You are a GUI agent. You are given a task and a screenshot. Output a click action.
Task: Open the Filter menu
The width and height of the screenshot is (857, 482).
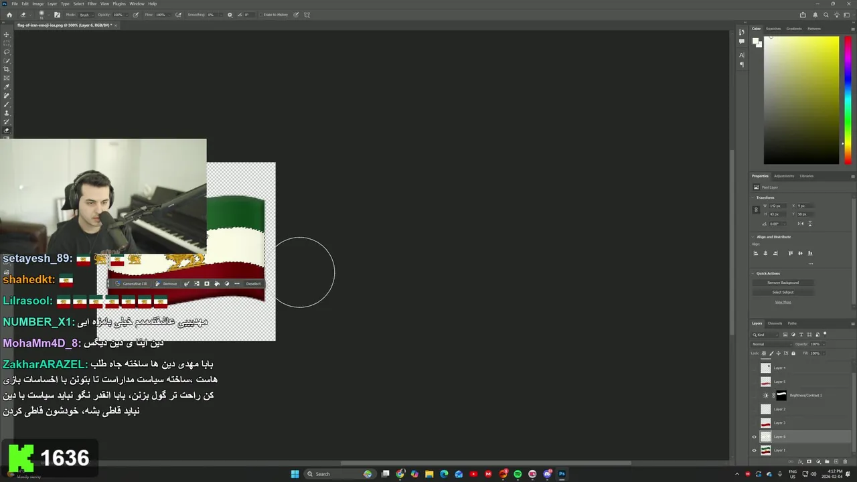(x=92, y=3)
